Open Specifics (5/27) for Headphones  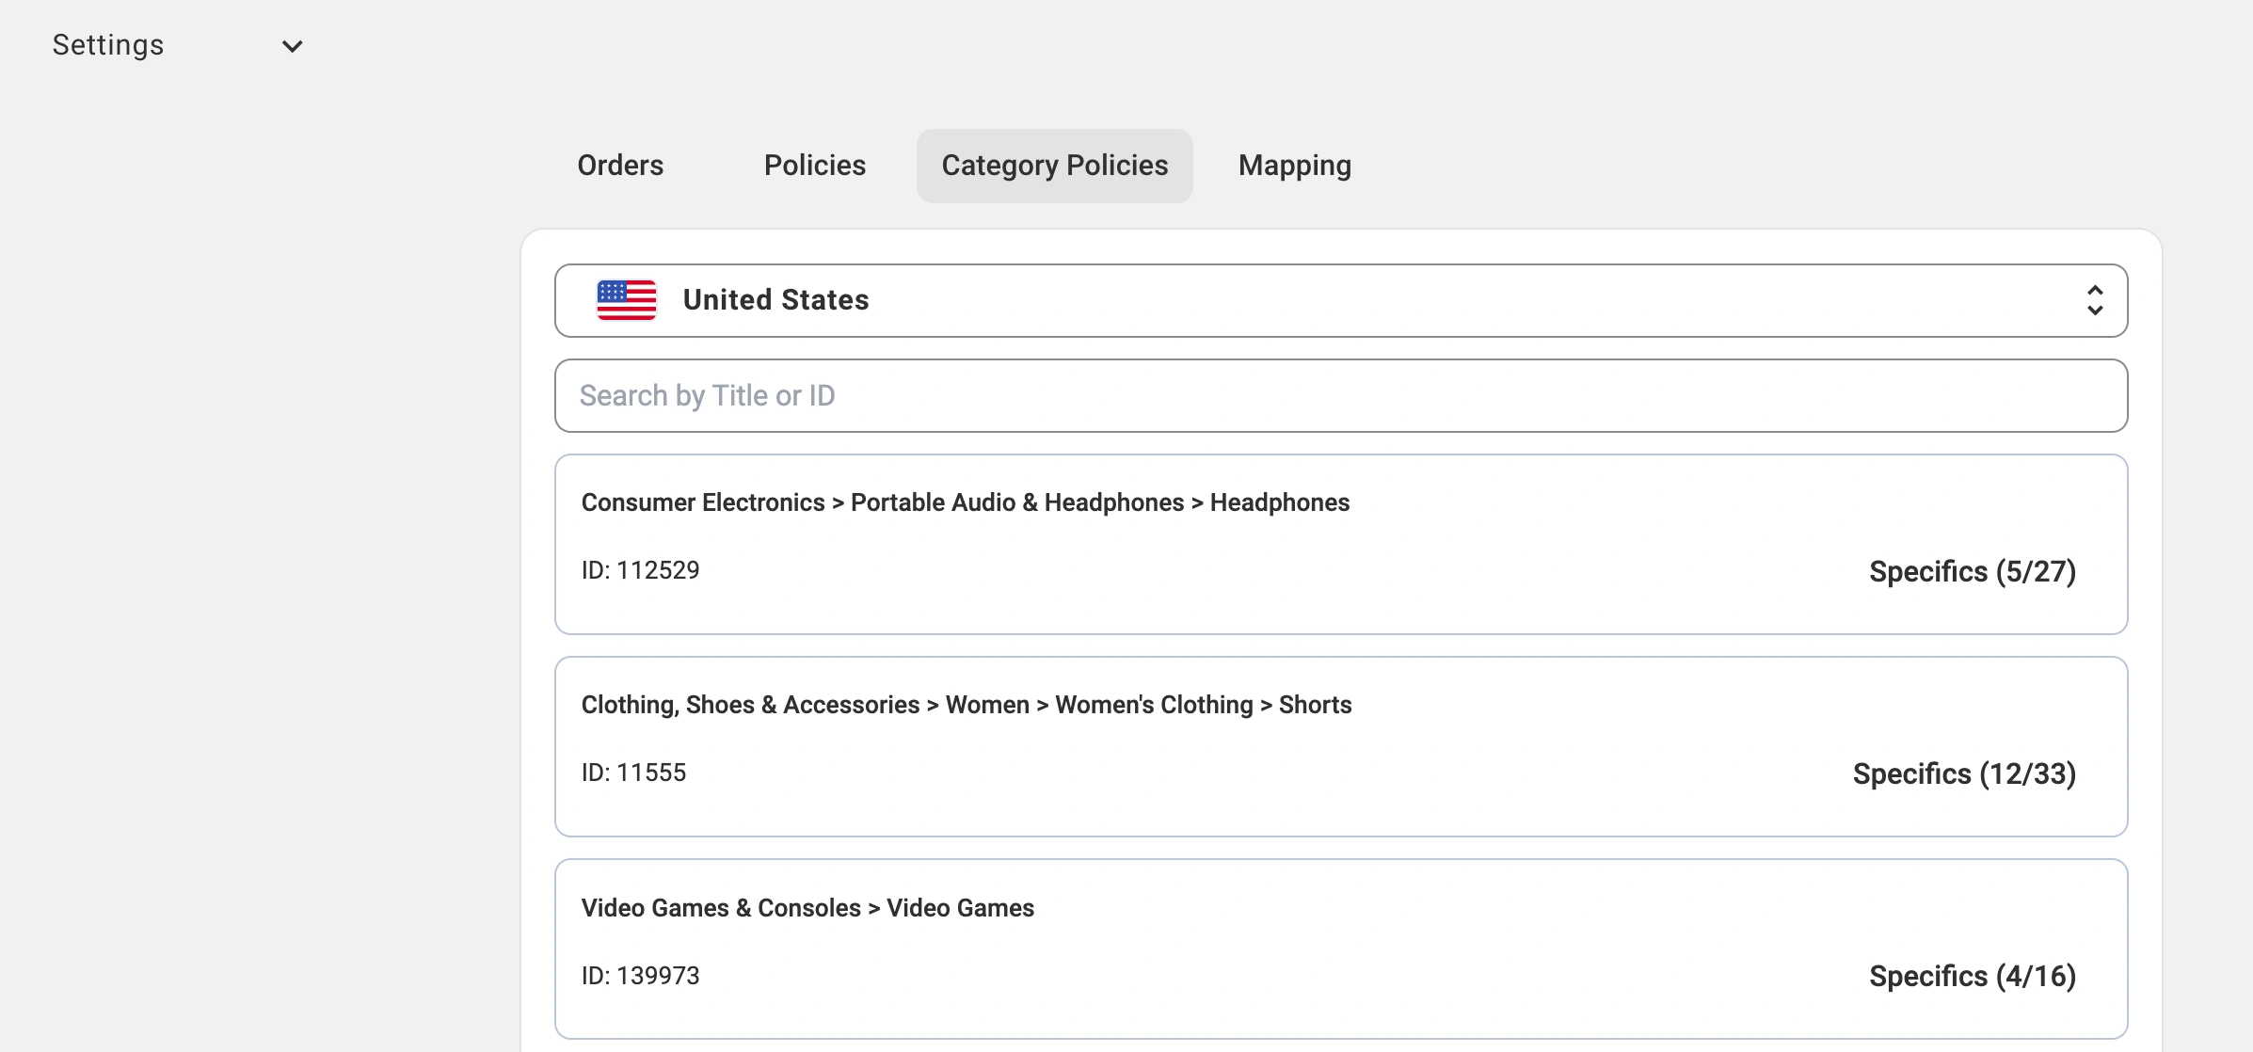1972,571
